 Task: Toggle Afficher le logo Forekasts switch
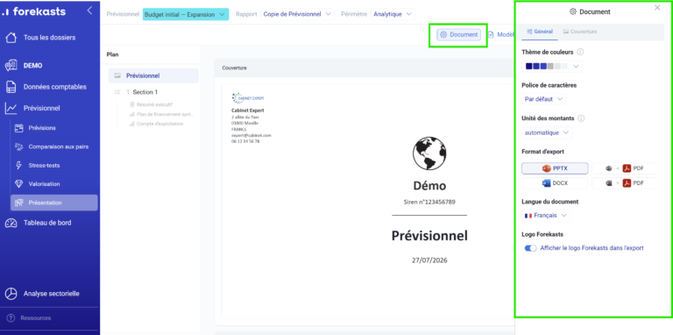coord(530,248)
